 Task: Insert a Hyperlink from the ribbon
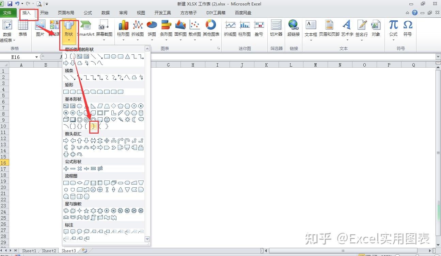pyautogui.click(x=294, y=29)
